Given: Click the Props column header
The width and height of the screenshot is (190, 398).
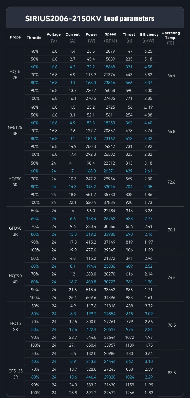Looking at the screenshot, I should point(15,37).
